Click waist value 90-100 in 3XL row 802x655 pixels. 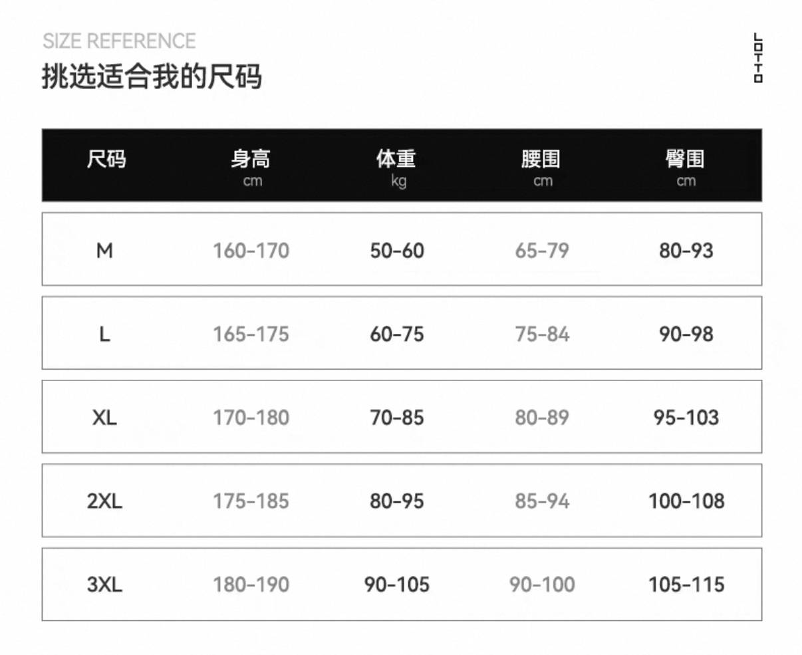coord(542,585)
